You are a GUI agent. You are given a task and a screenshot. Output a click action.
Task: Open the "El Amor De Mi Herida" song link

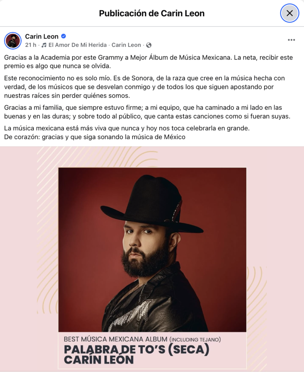77,45
